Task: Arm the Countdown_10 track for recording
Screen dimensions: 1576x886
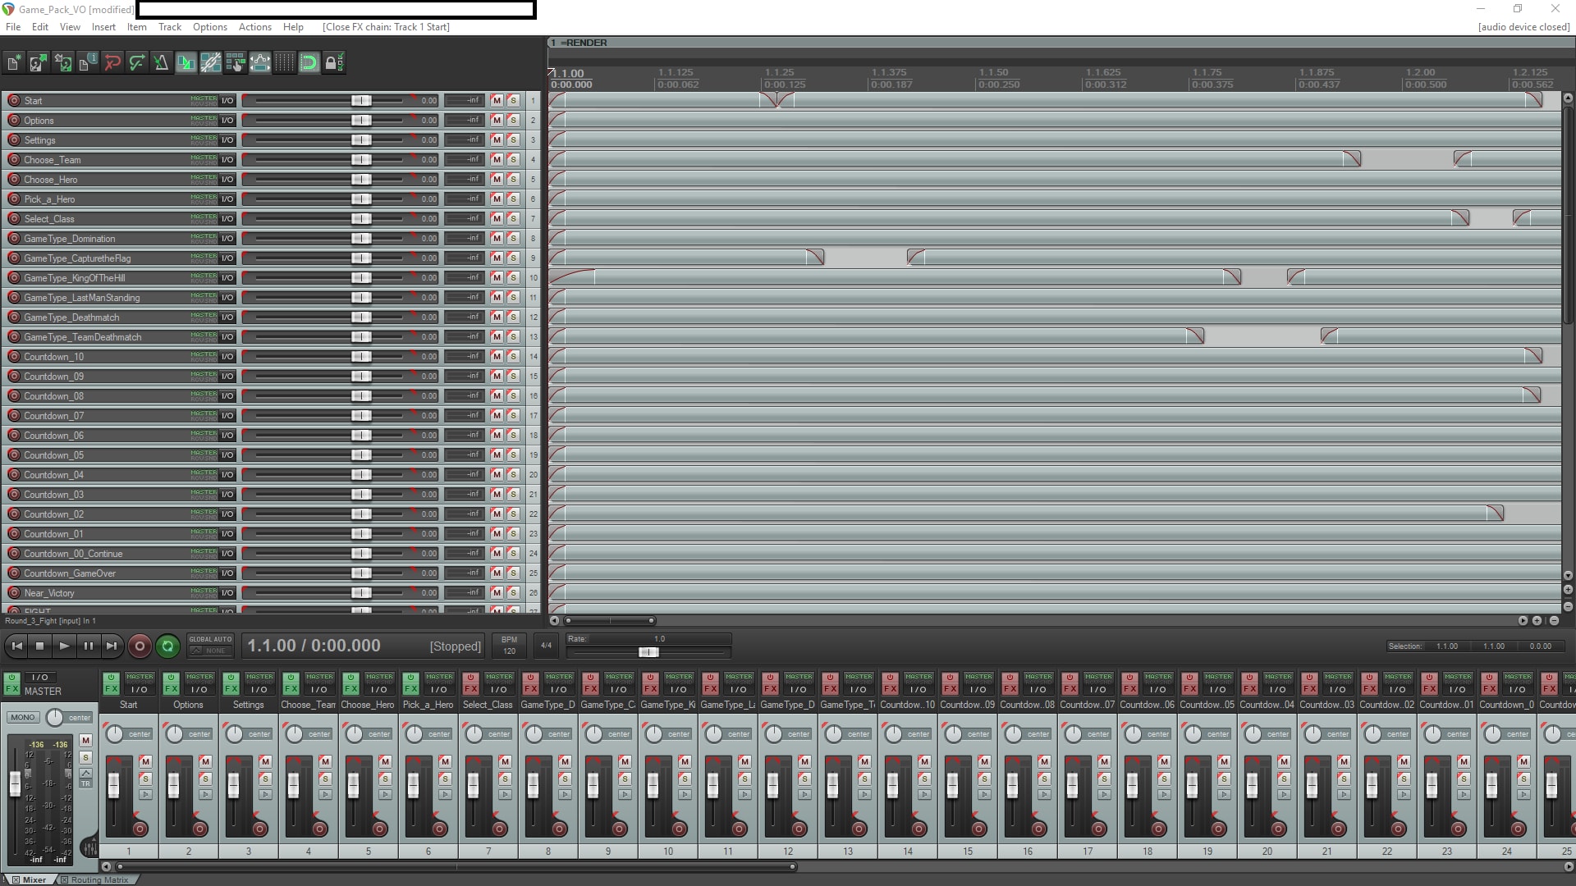Action: coord(13,356)
